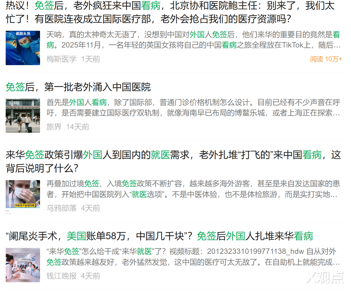The image size is (351, 293).
Task: Click the 14天前 timestamp
Action: click(x=78, y=127)
